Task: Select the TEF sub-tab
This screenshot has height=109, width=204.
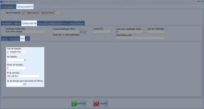Action: 28,39
